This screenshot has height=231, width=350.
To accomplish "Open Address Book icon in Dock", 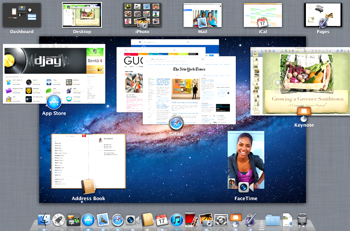I will click(147, 220).
